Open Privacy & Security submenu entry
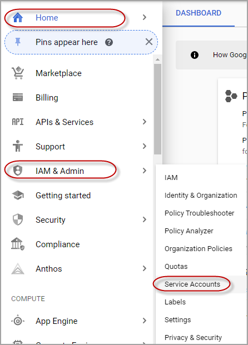 (193, 338)
